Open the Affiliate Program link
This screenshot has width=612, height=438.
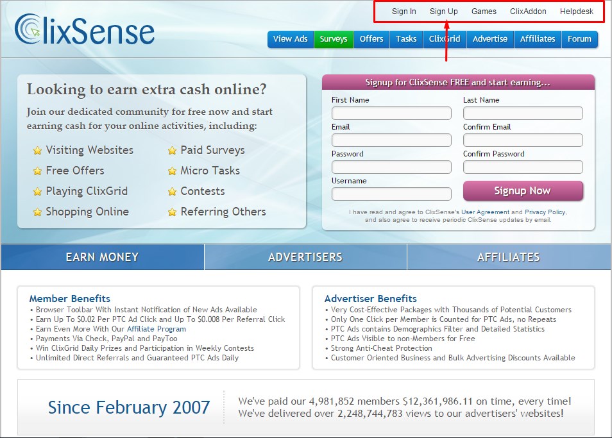[x=157, y=329]
